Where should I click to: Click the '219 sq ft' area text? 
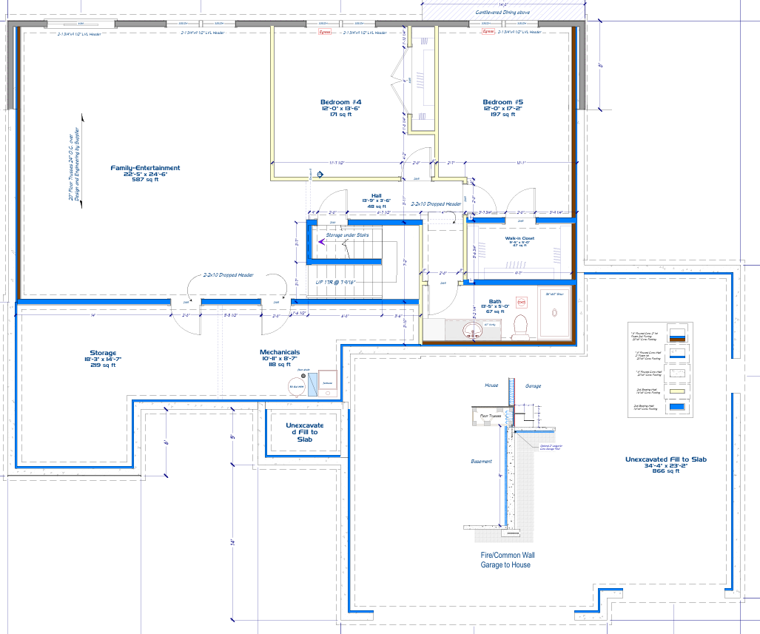tap(103, 365)
